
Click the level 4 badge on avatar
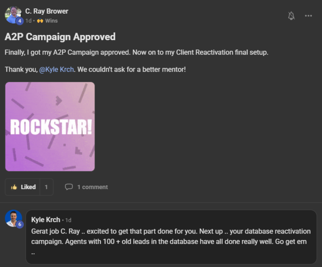coord(20,21)
